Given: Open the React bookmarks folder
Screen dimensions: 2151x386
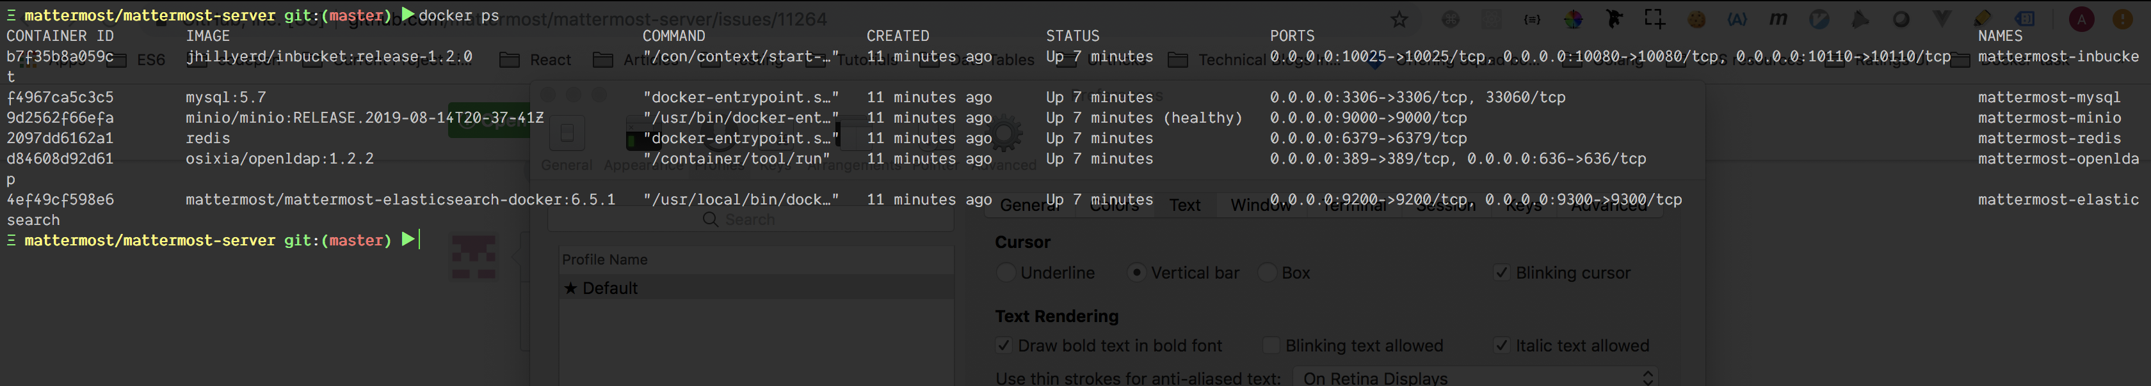Looking at the screenshot, I should pos(535,60).
